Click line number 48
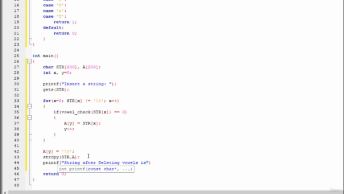Image resolution: width=344 pixels, height=194 pixels. coord(17,185)
